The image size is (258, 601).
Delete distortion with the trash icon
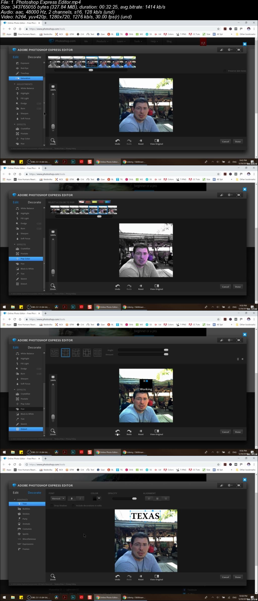[238, 359]
